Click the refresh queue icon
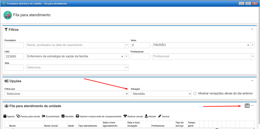Viewport: 260px width, 129px height. (247, 106)
